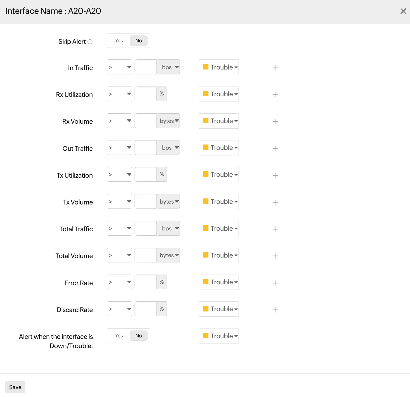Close the Interface Name dialog
The width and height of the screenshot is (410, 398).
click(403, 11)
